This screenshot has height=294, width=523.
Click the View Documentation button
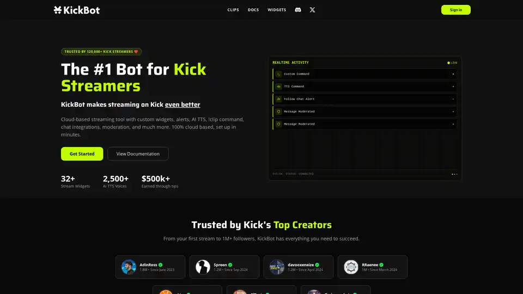(138, 154)
